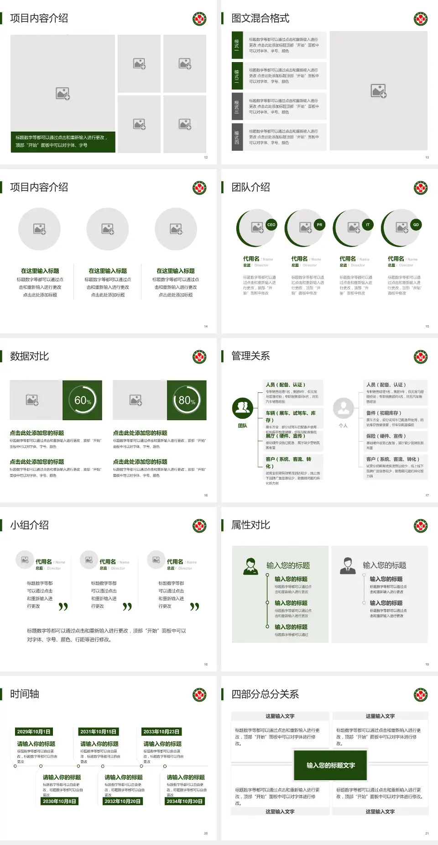This screenshot has width=438, height=845.
Task: Click the picture placeholder on the 图文混合格式 slide
Action: pos(378,91)
